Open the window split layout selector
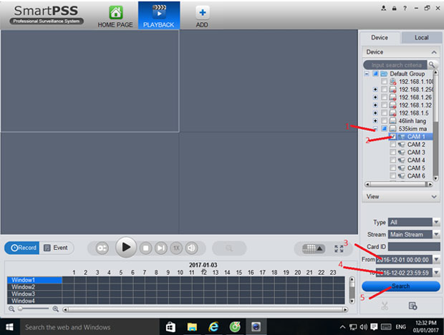The height and width of the screenshot is (335, 444). pyautogui.click(x=312, y=248)
